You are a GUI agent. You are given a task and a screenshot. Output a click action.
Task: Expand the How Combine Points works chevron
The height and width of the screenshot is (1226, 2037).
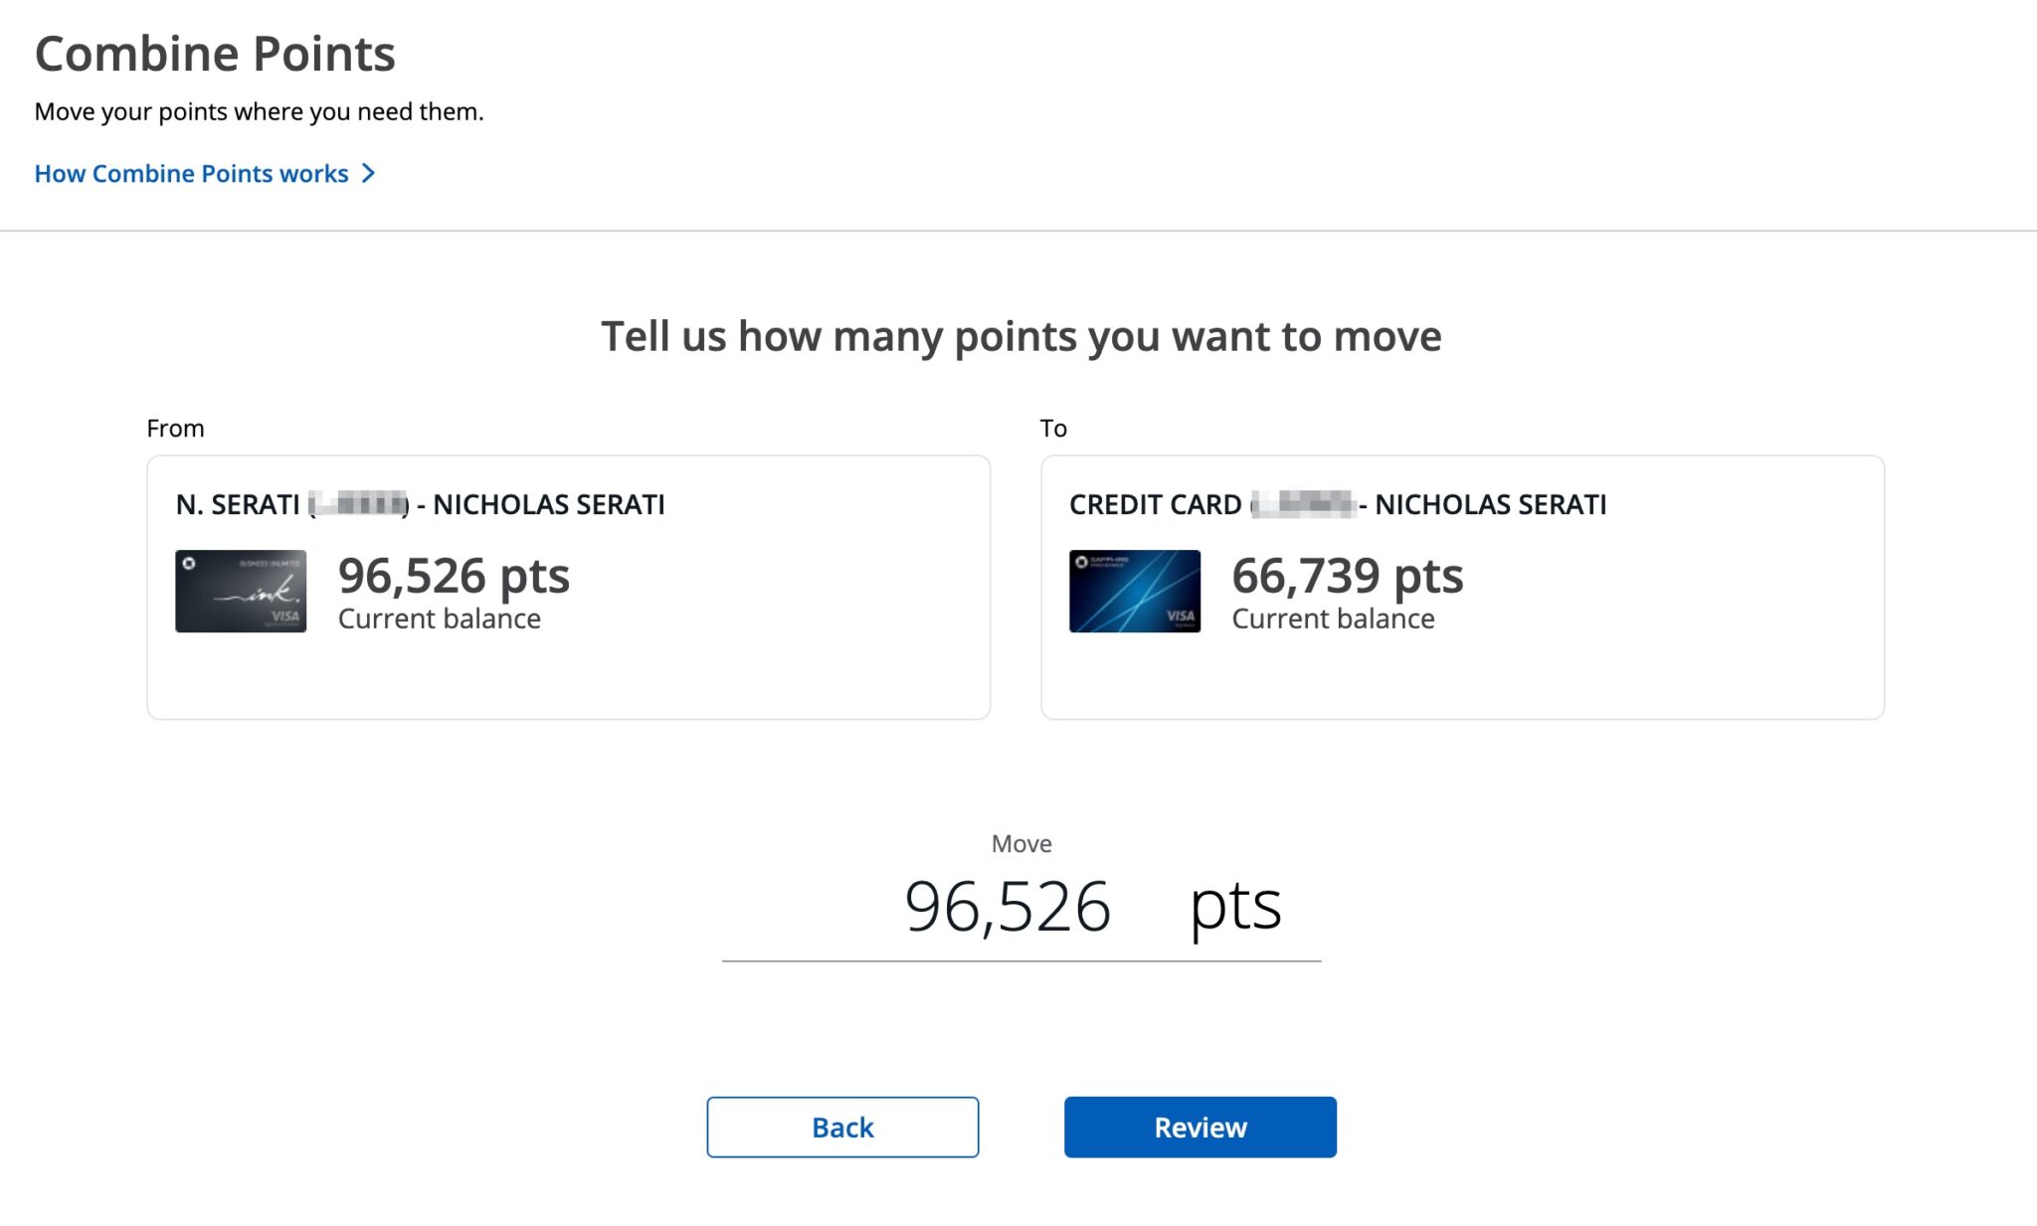[368, 173]
